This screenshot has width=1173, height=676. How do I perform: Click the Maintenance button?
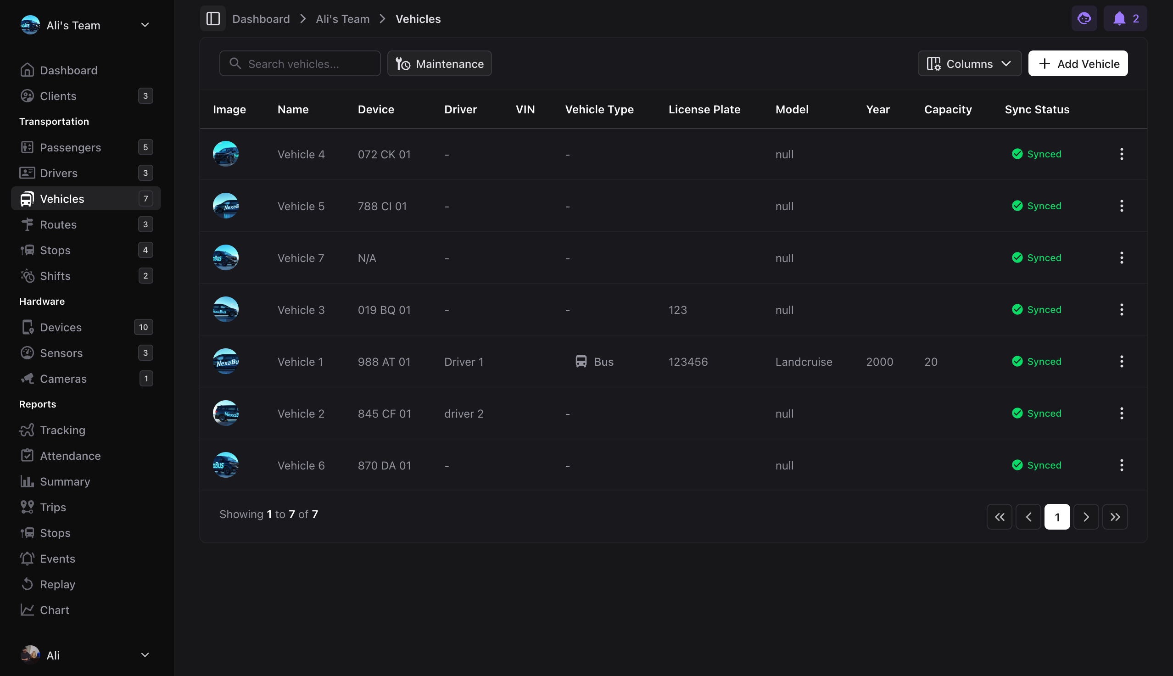point(439,64)
